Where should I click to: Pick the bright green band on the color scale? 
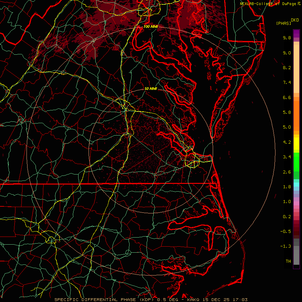(296, 162)
